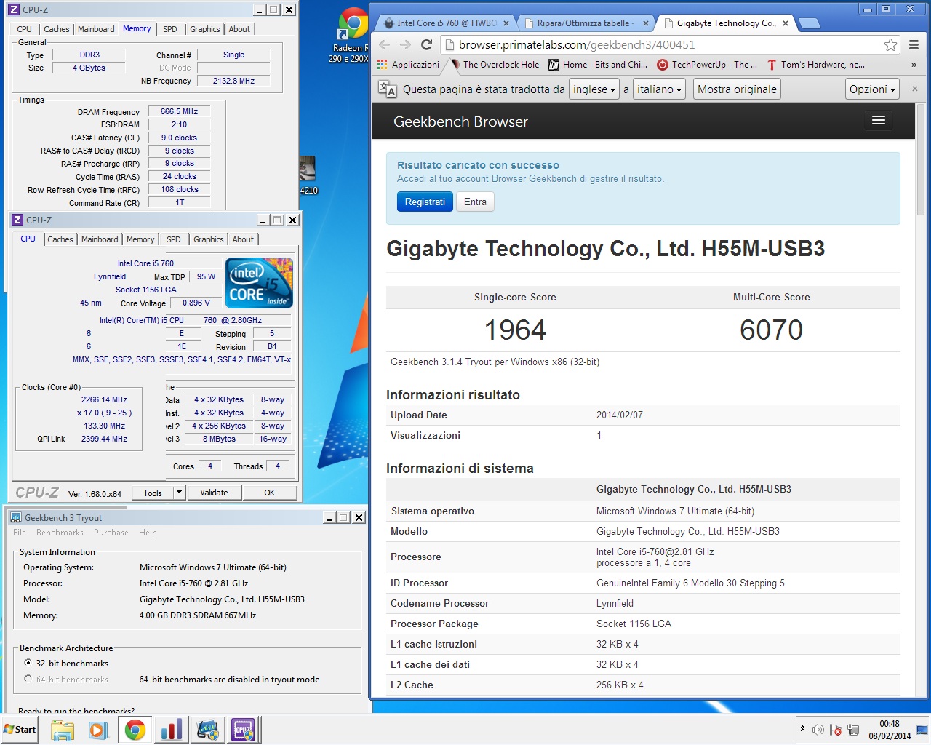
Task: Open the inglese source language dropdown
Action: pyautogui.click(x=594, y=89)
